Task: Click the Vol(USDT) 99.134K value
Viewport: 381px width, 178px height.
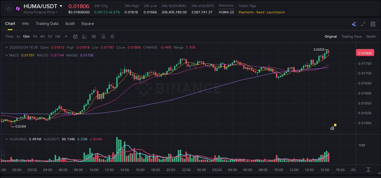Action: coord(68,139)
